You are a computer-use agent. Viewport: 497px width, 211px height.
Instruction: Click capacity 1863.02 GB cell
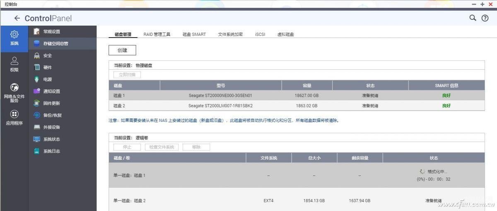click(307, 106)
